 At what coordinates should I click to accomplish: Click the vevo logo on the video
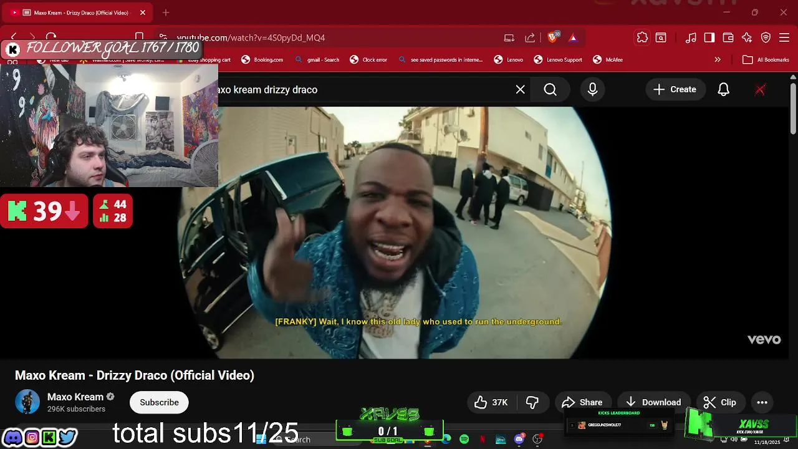[764, 339]
